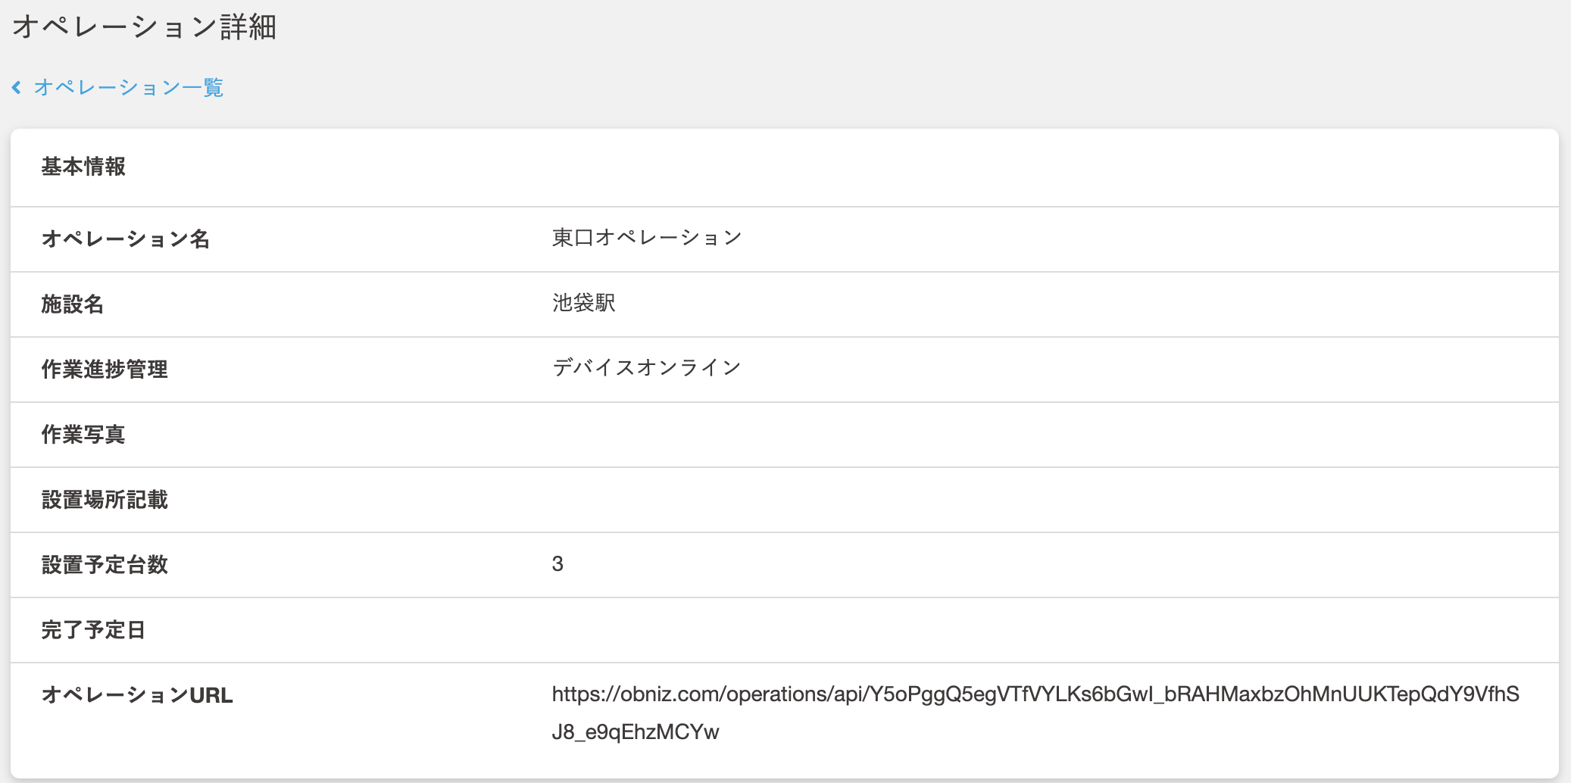Screen dimensions: 1571x783
Task: Select the planned device count value 3
Action: [x=558, y=564]
